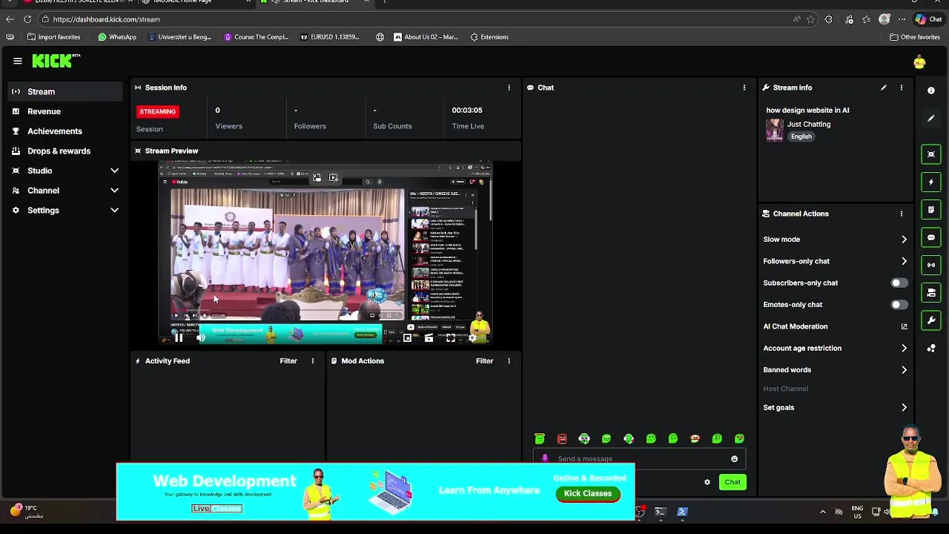Open Channel Actions three-dot options
The image size is (949, 534).
902,214
